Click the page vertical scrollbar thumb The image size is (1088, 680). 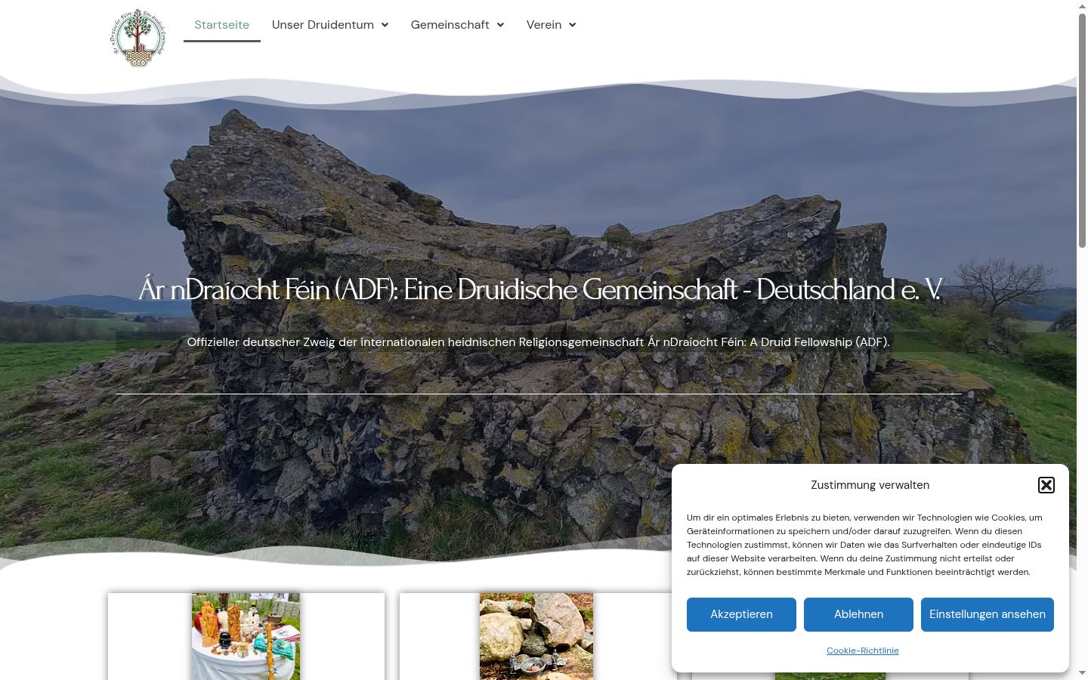click(1082, 130)
